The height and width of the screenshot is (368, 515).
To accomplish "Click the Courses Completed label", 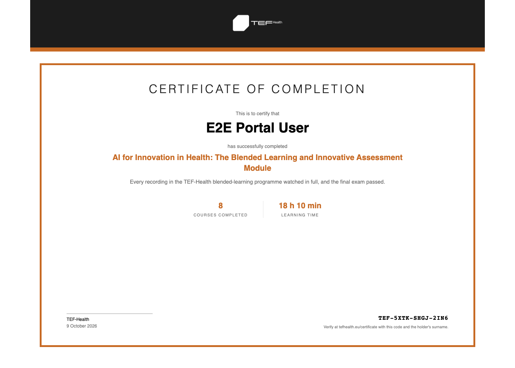I will [221, 215].
